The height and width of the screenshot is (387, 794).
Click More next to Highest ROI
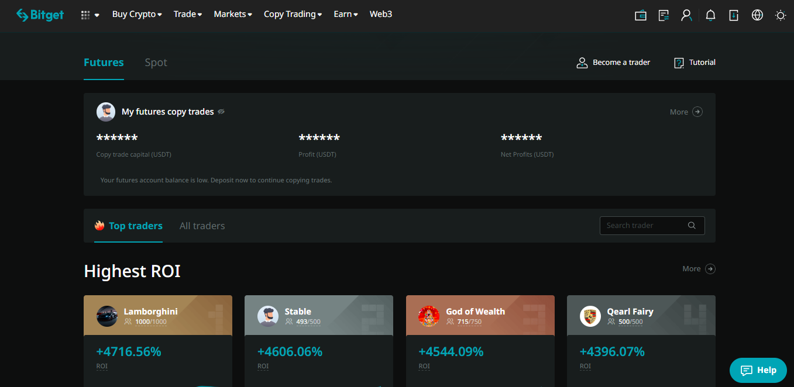pyautogui.click(x=692, y=269)
